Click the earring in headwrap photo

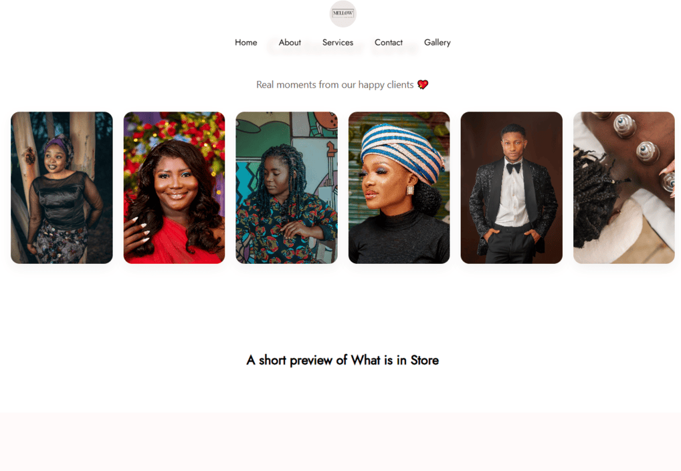pyautogui.click(x=410, y=190)
